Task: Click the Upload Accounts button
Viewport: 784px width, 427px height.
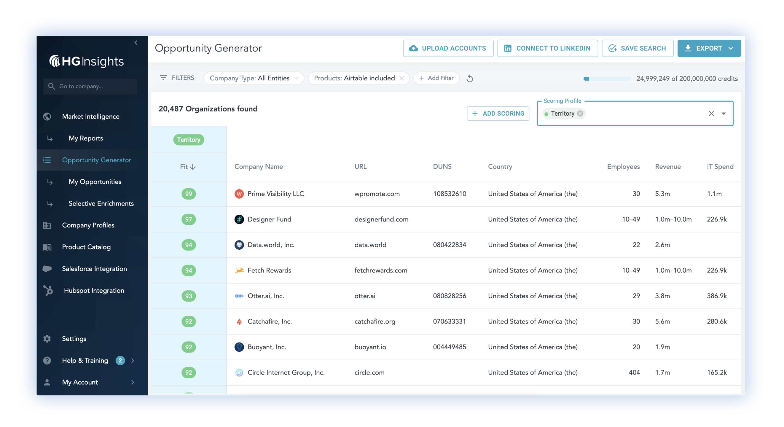Action: 448,48
